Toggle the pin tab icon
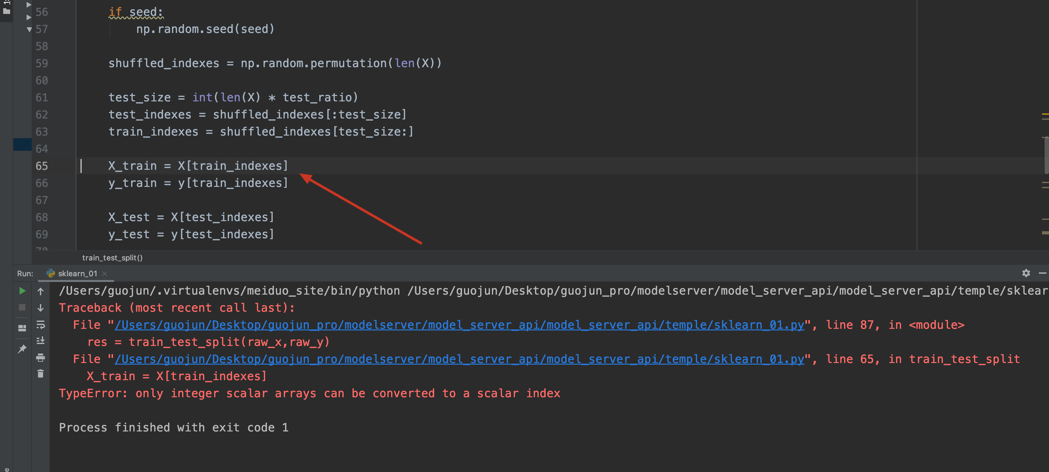 [x=22, y=348]
